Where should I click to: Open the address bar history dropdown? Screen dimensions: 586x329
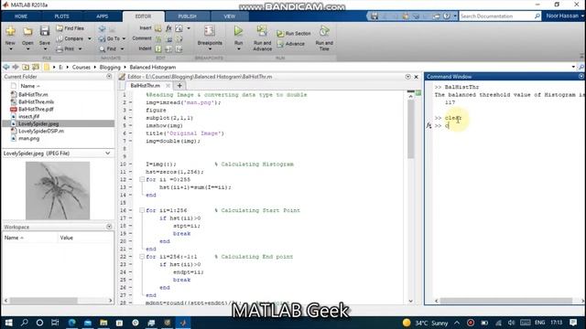tap(573, 67)
